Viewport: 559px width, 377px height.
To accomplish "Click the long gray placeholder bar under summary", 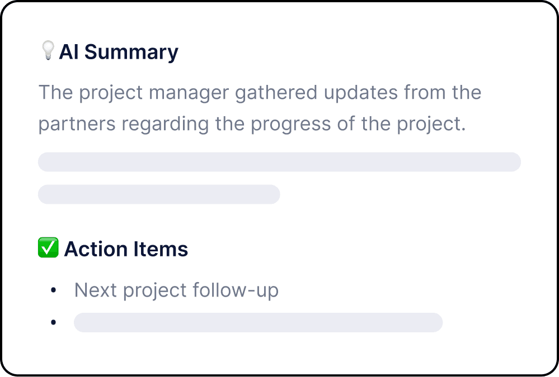I will click(279, 162).
